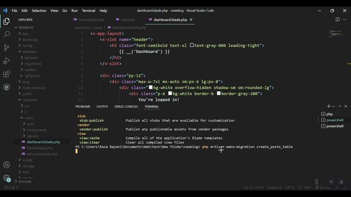Image resolution: width=351 pixels, height=197 pixels.
Task: Open the Accounts menu icon
Action: pos(7,165)
